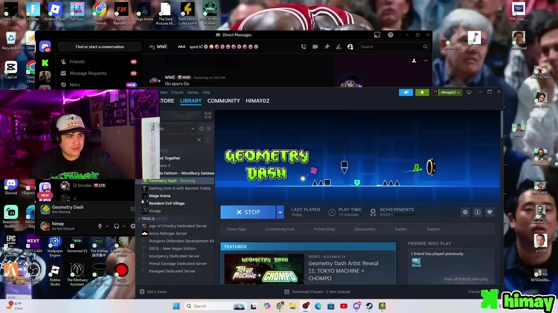The height and width of the screenshot is (313, 558).
Task: Select GECK - New Vegas Edition tool
Action: click(x=172, y=249)
